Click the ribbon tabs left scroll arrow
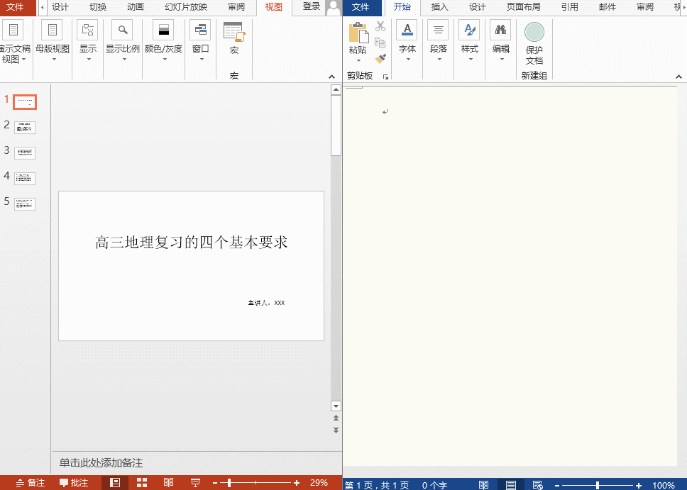 point(42,7)
